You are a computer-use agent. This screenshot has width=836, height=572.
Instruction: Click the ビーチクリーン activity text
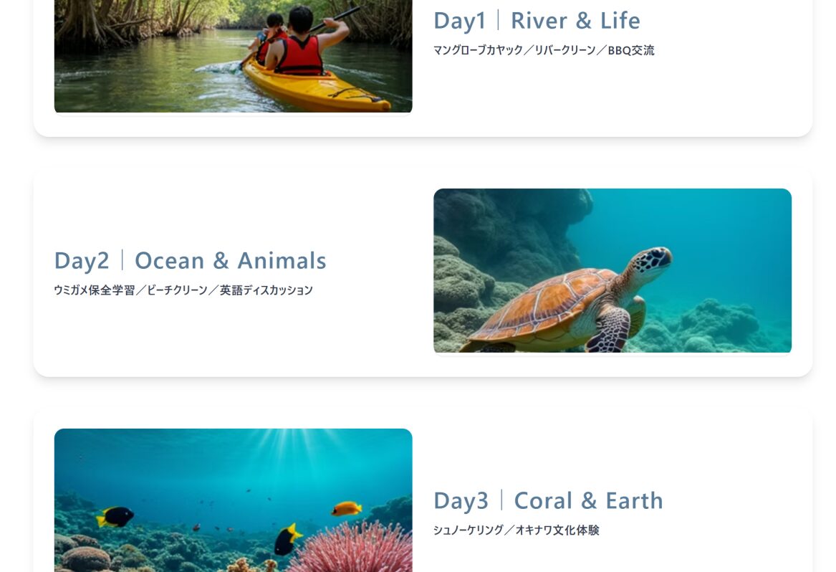click(177, 290)
